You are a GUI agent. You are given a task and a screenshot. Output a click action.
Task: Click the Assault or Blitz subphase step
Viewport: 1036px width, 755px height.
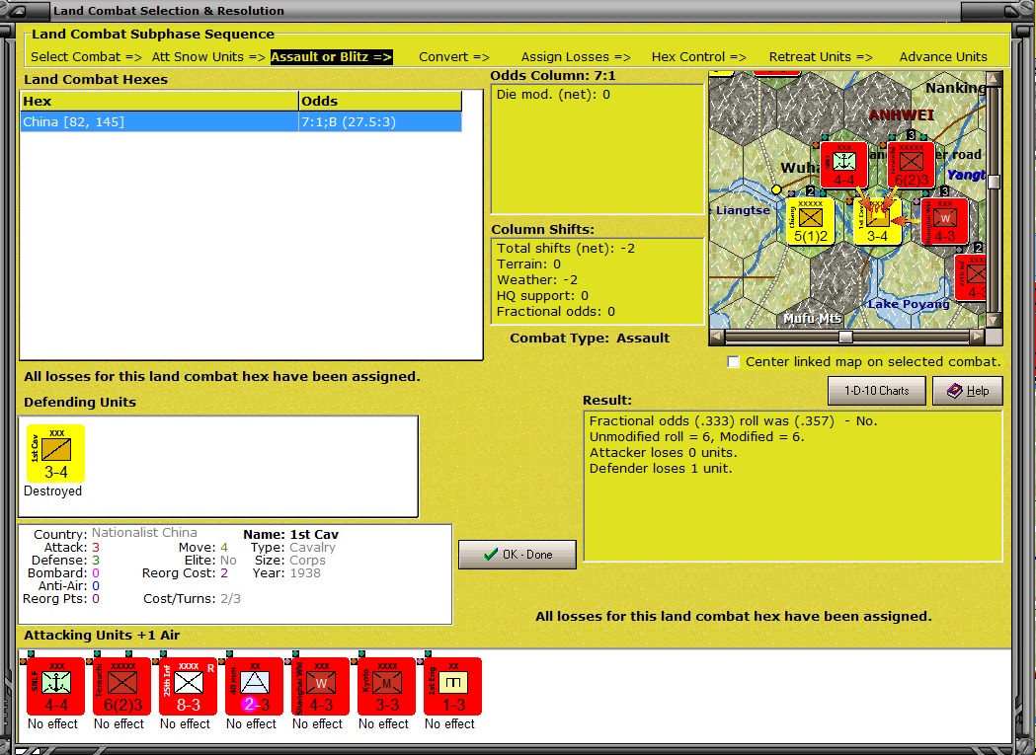[x=331, y=57]
